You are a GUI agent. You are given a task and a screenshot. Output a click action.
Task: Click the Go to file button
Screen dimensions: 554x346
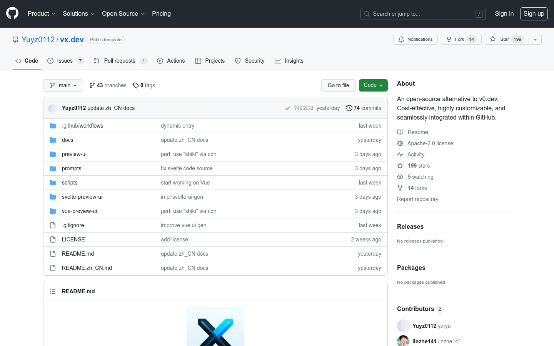(339, 85)
